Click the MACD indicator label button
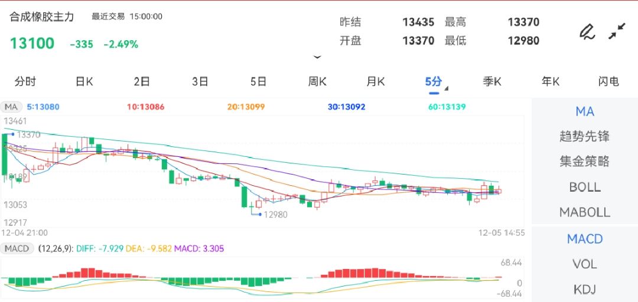 point(17,248)
